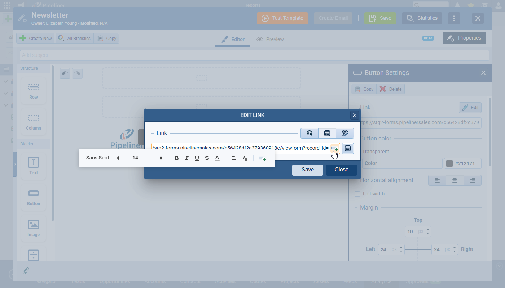The width and height of the screenshot is (505, 288).
Task: Toggle bold in the floating text toolbar
Action: click(177, 158)
